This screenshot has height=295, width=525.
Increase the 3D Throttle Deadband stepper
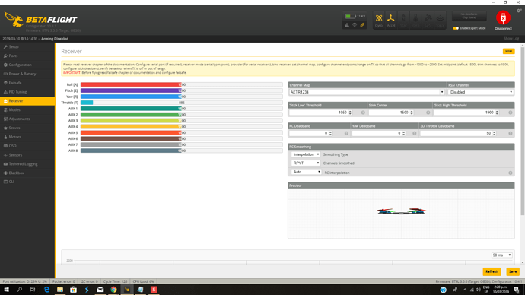click(495, 132)
